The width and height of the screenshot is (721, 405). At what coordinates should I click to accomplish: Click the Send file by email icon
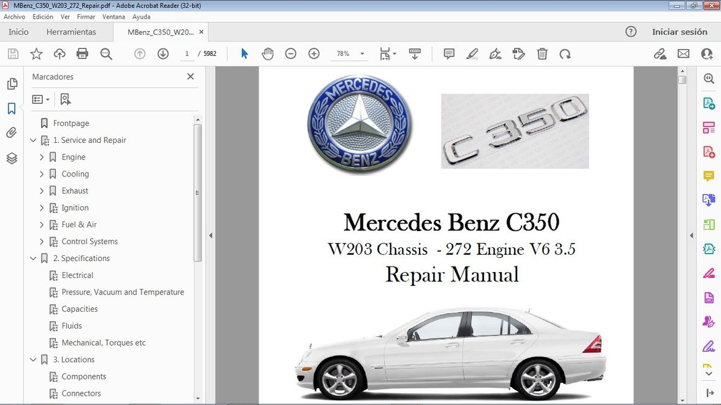[683, 54]
